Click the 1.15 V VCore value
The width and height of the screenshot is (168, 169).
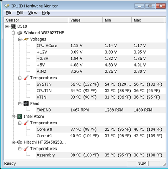(76, 46)
